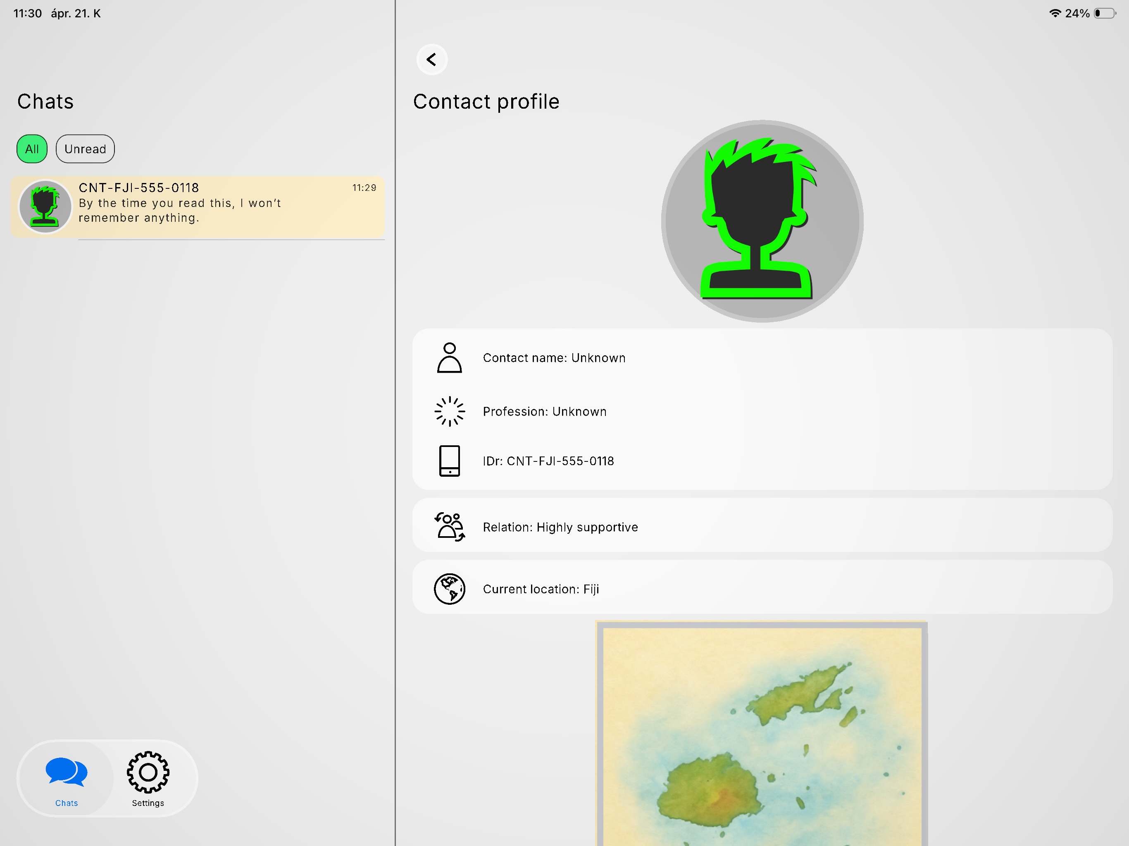The width and height of the screenshot is (1129, 846).
Task: Enable the All chats filter
Action: (x=32, y=148)
